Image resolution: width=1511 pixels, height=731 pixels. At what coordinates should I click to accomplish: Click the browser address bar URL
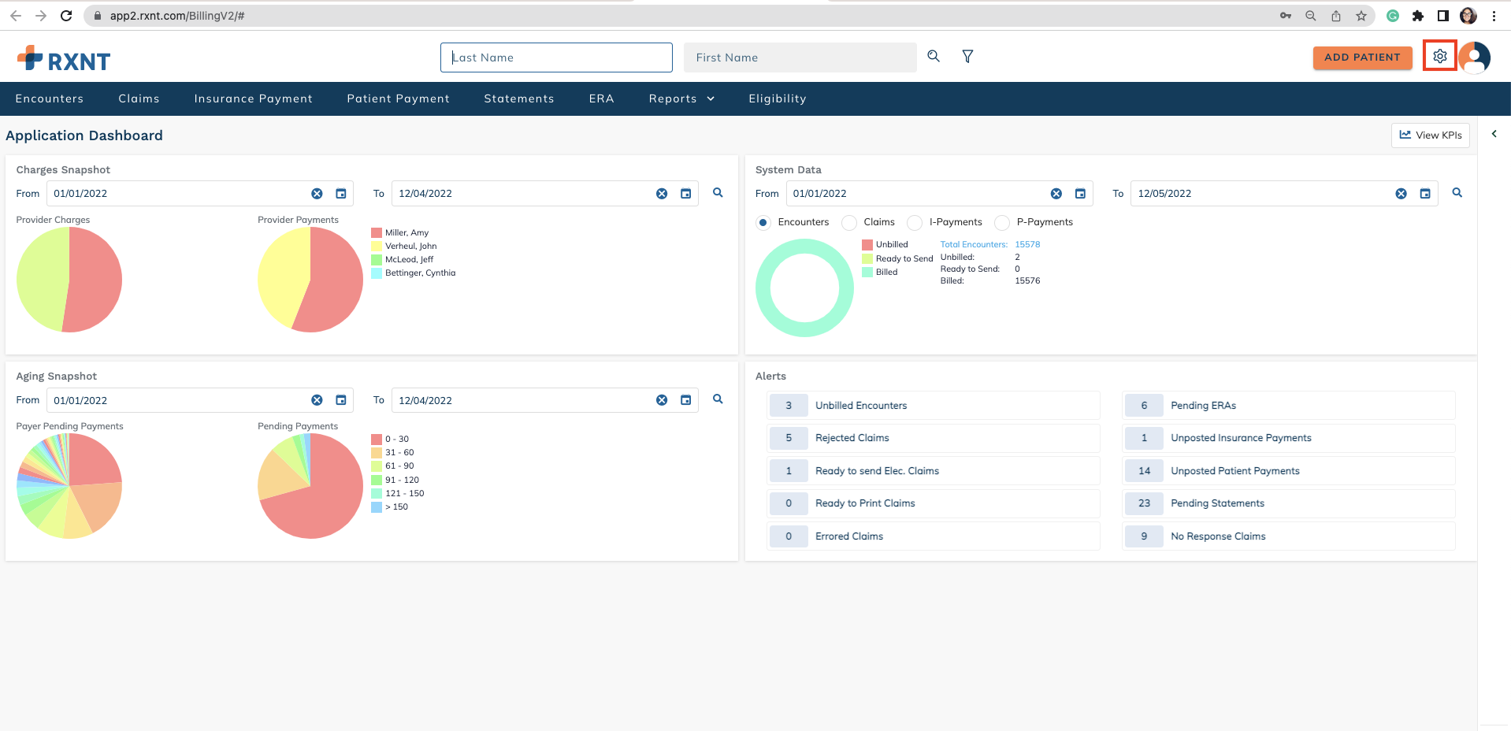point(177,16)
